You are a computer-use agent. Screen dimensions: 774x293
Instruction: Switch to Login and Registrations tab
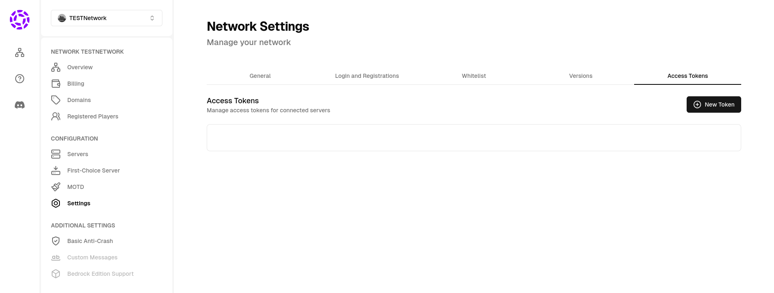point(367,76)
